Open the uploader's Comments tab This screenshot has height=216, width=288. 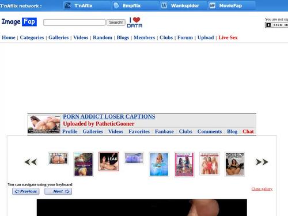210,131
